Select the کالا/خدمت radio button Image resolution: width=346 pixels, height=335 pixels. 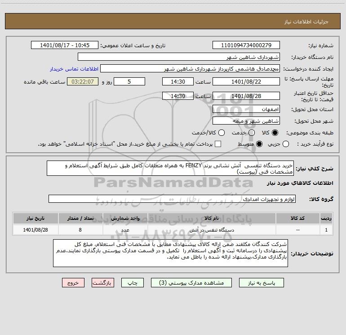(222, 133)
